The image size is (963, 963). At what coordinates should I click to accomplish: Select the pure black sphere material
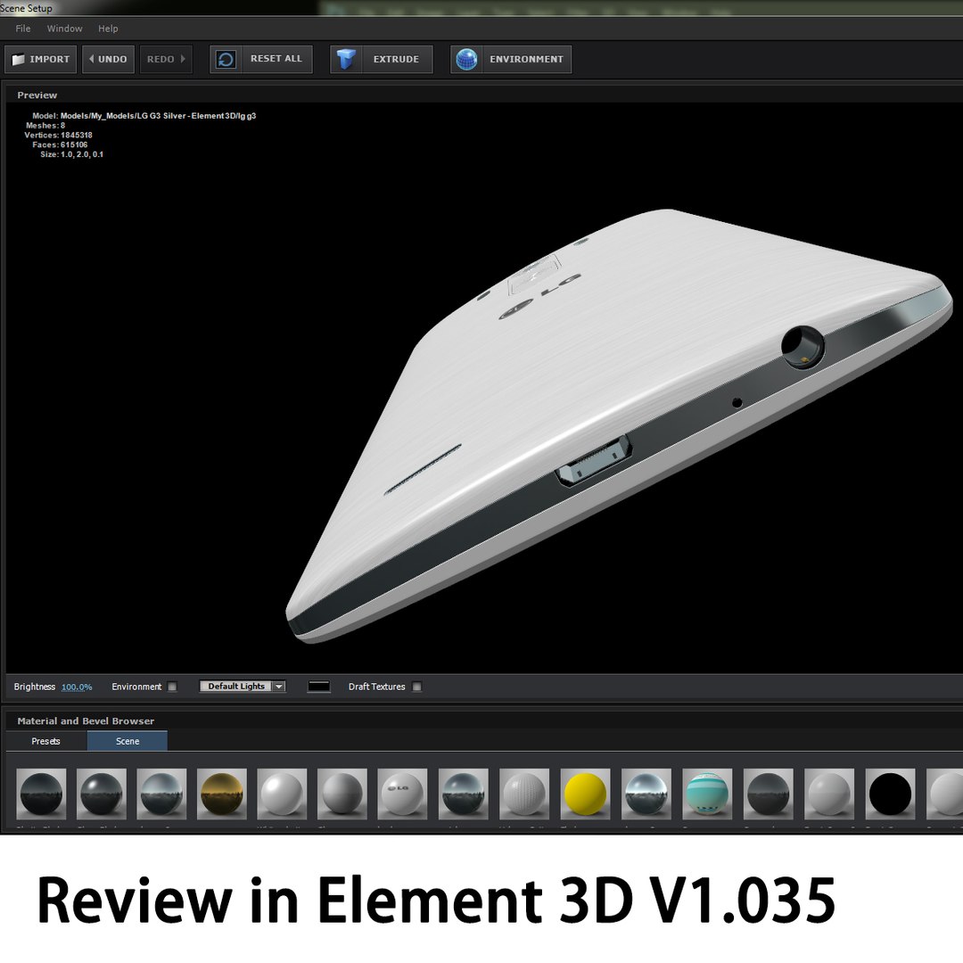click(890, 794)
